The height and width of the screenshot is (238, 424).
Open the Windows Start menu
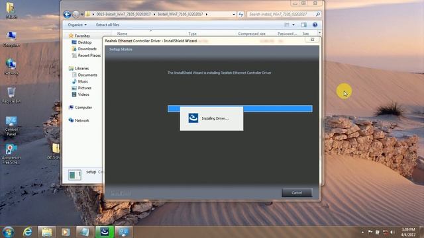click(8, 232)
